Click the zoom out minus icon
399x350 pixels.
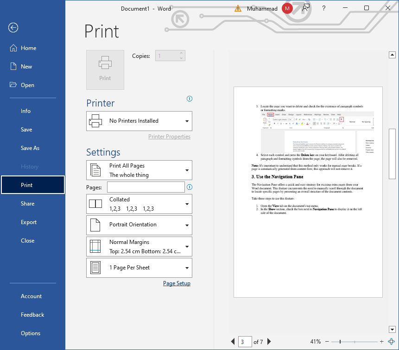coord(327,342)
